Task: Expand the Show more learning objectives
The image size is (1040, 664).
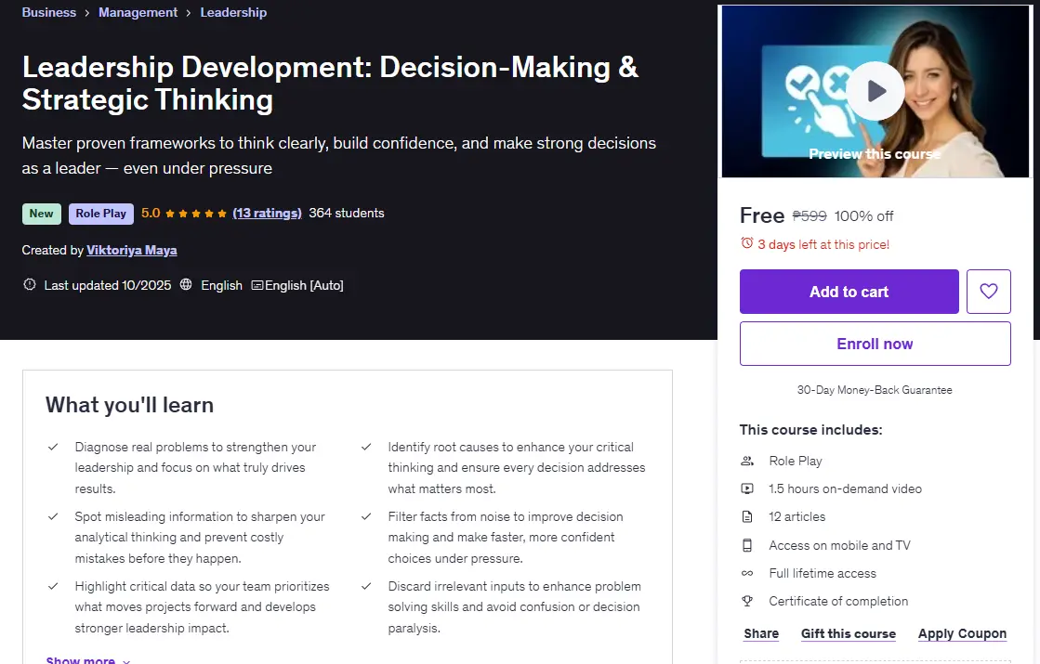Action: click(87, 658)
